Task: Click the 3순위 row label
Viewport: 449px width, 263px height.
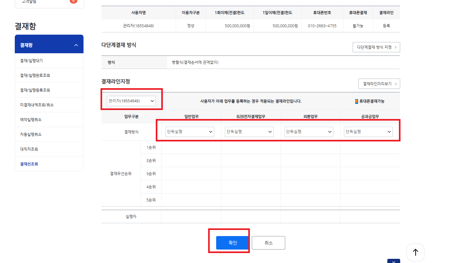Action: coord(151,174)
